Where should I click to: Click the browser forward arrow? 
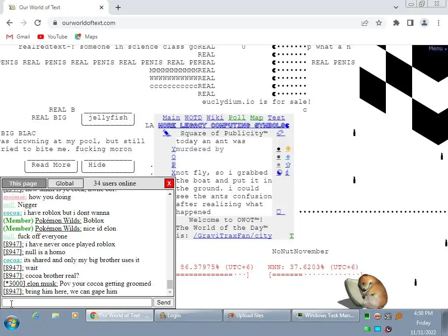(24, 23)
